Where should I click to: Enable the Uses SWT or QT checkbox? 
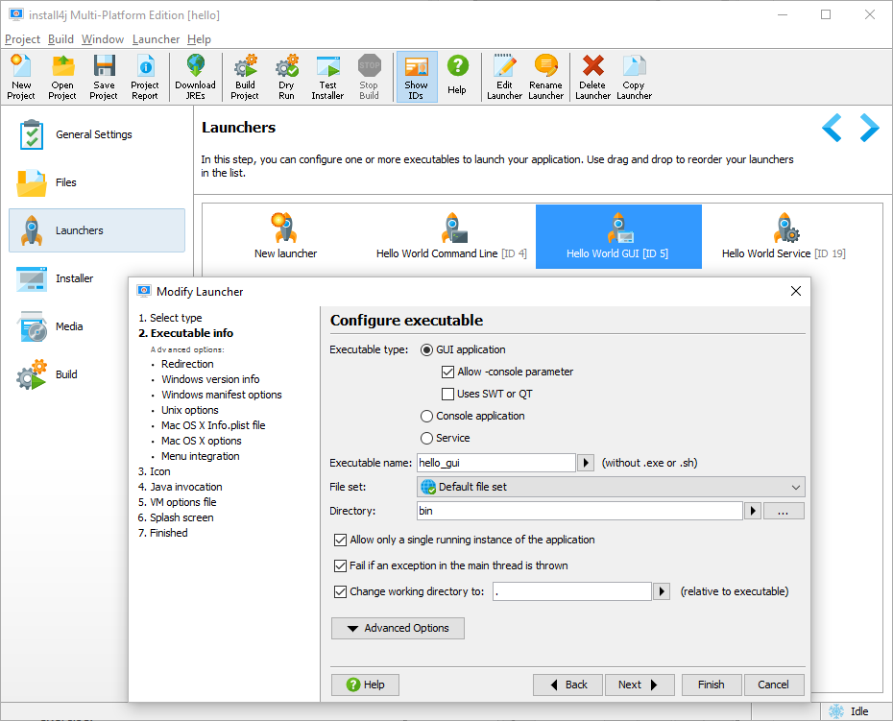tap(448, 394)
